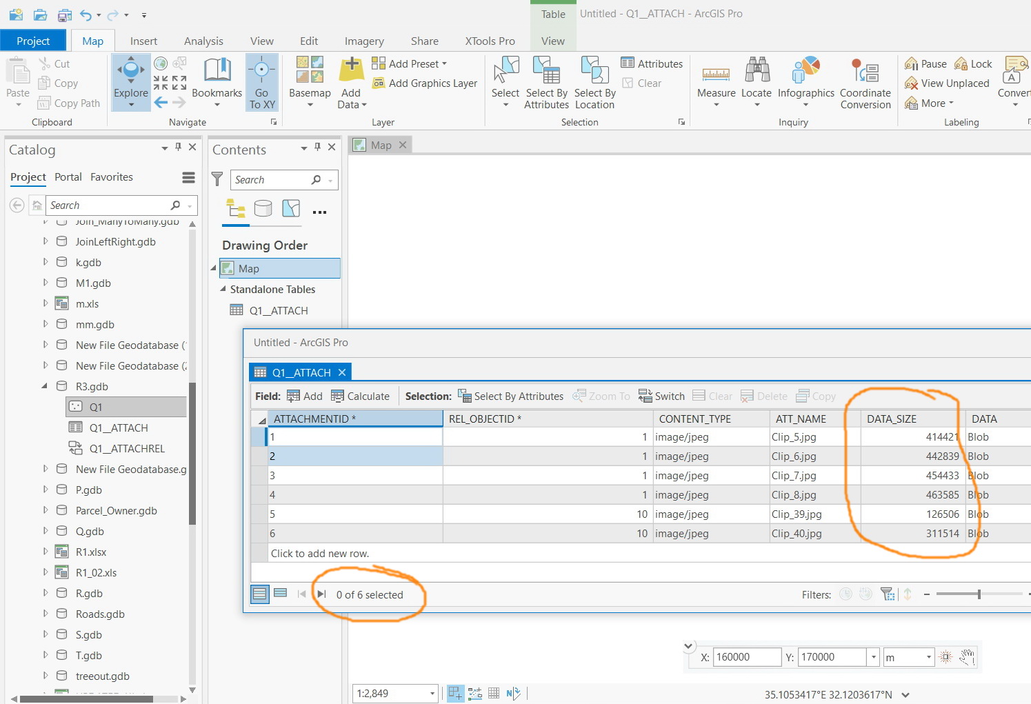Switch to the Imagery ribbon tab
The width and height of the screenshot is (1031, 704).
click(364, 41)
